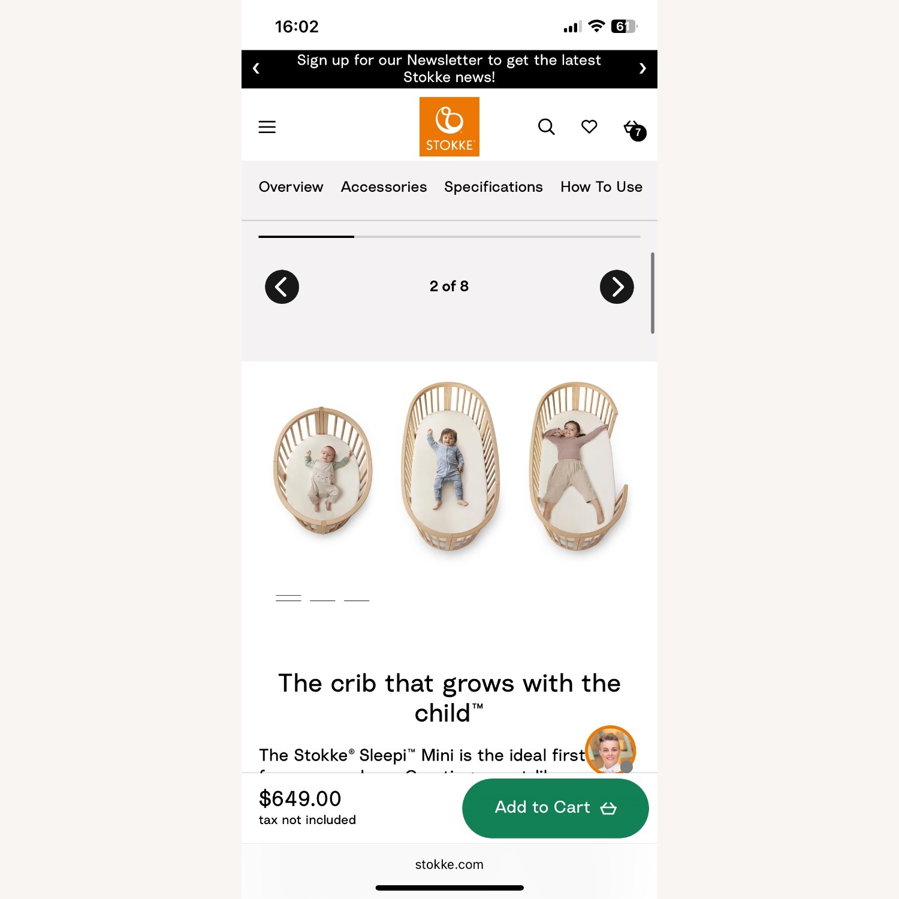The height and width of the screenshot is (899, 899).
Task: Open search with magnifier icon
Action: click(546, 126)
